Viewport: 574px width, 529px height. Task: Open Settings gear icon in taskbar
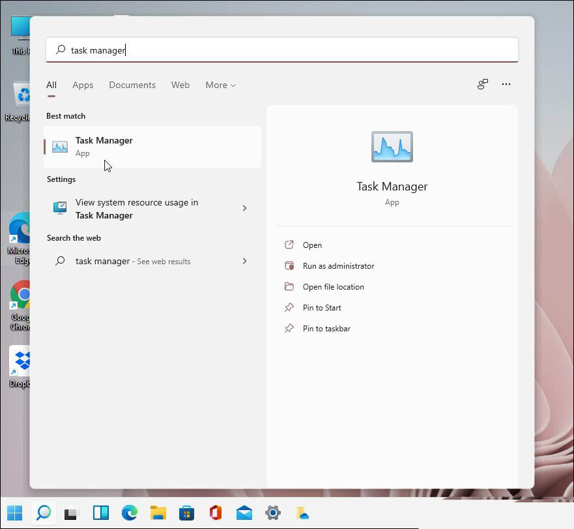coord(273,513)
